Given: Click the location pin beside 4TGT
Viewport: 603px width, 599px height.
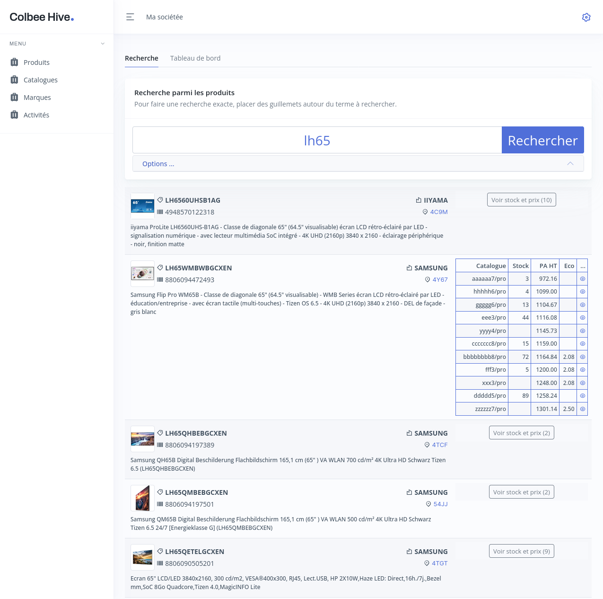Looking at the screenshot, I should click(427, 563).
